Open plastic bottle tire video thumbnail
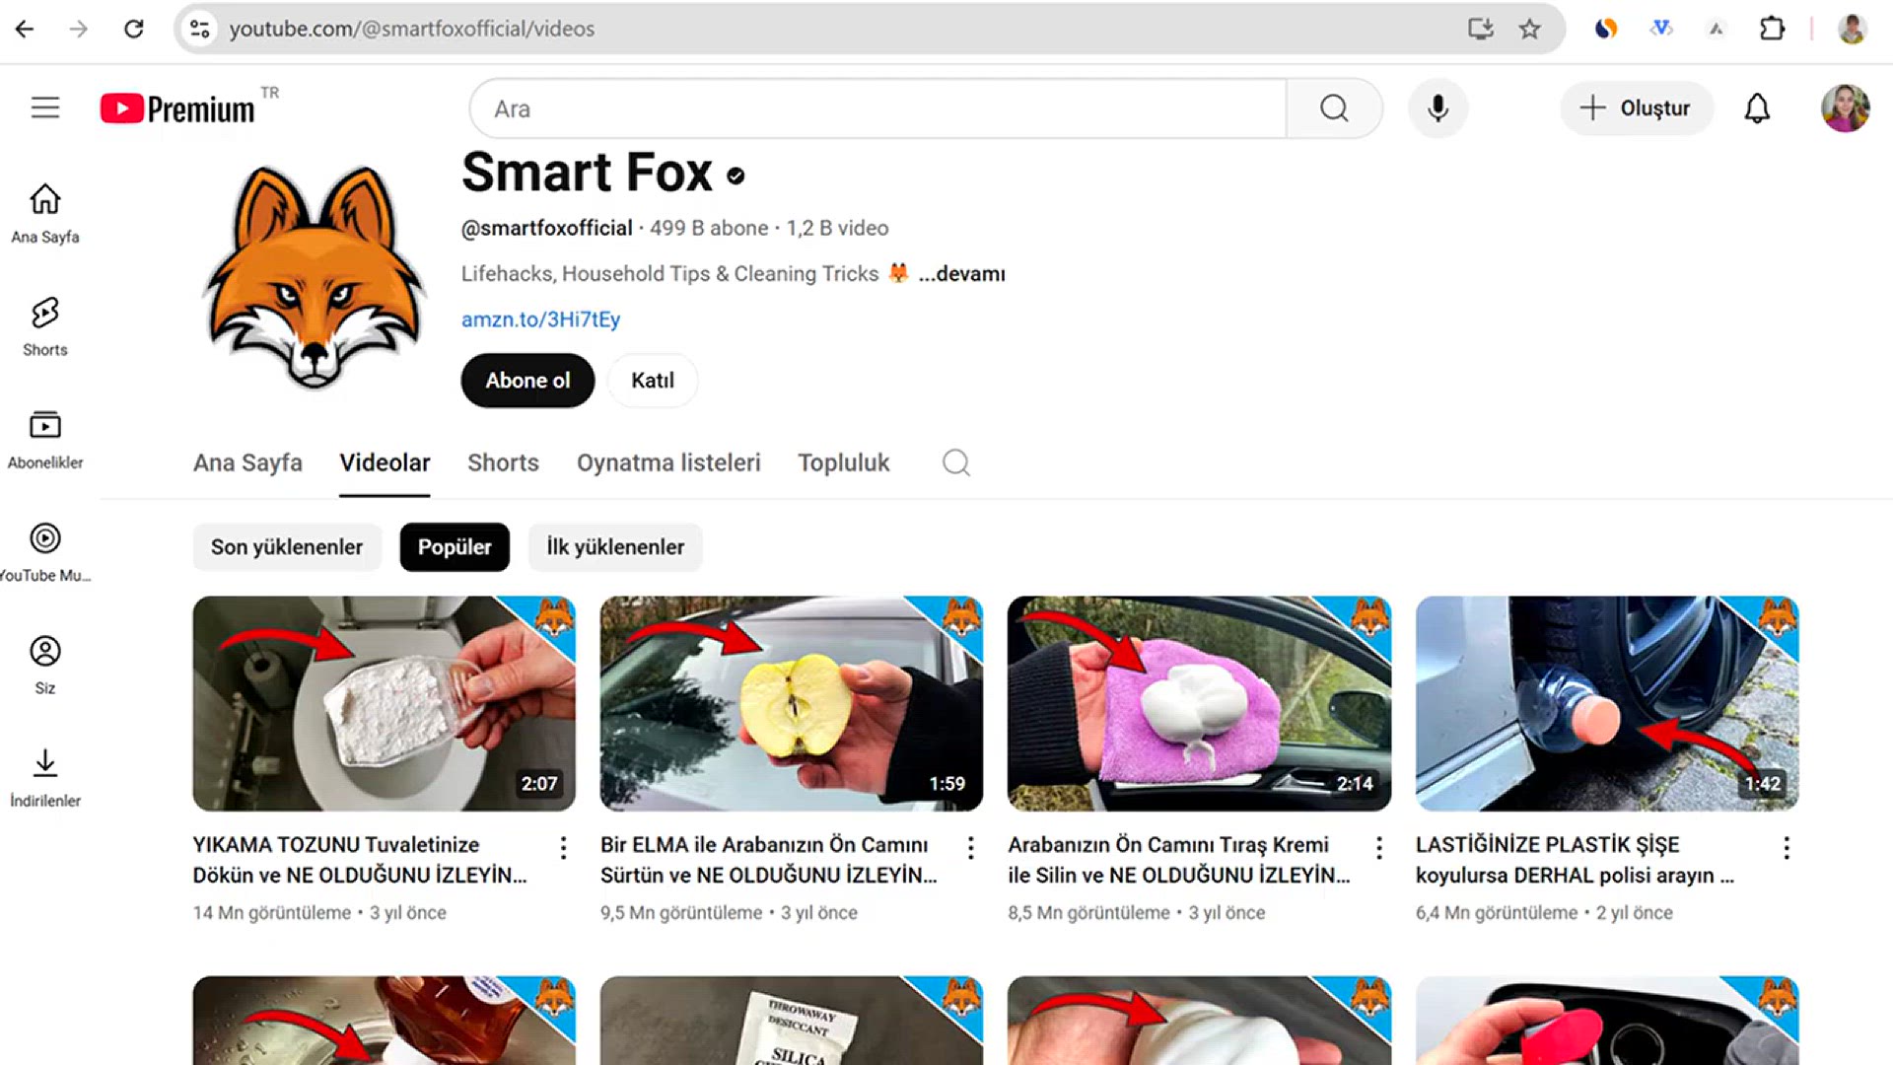Image resolution: width=1893 pixels, height=1065 pixels. 1607,703
